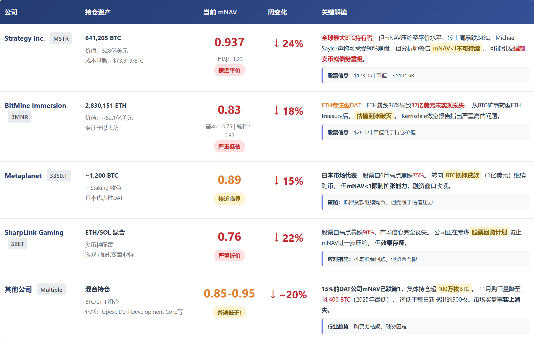Click the Strategy 股票信息 info box

point(425,75)
